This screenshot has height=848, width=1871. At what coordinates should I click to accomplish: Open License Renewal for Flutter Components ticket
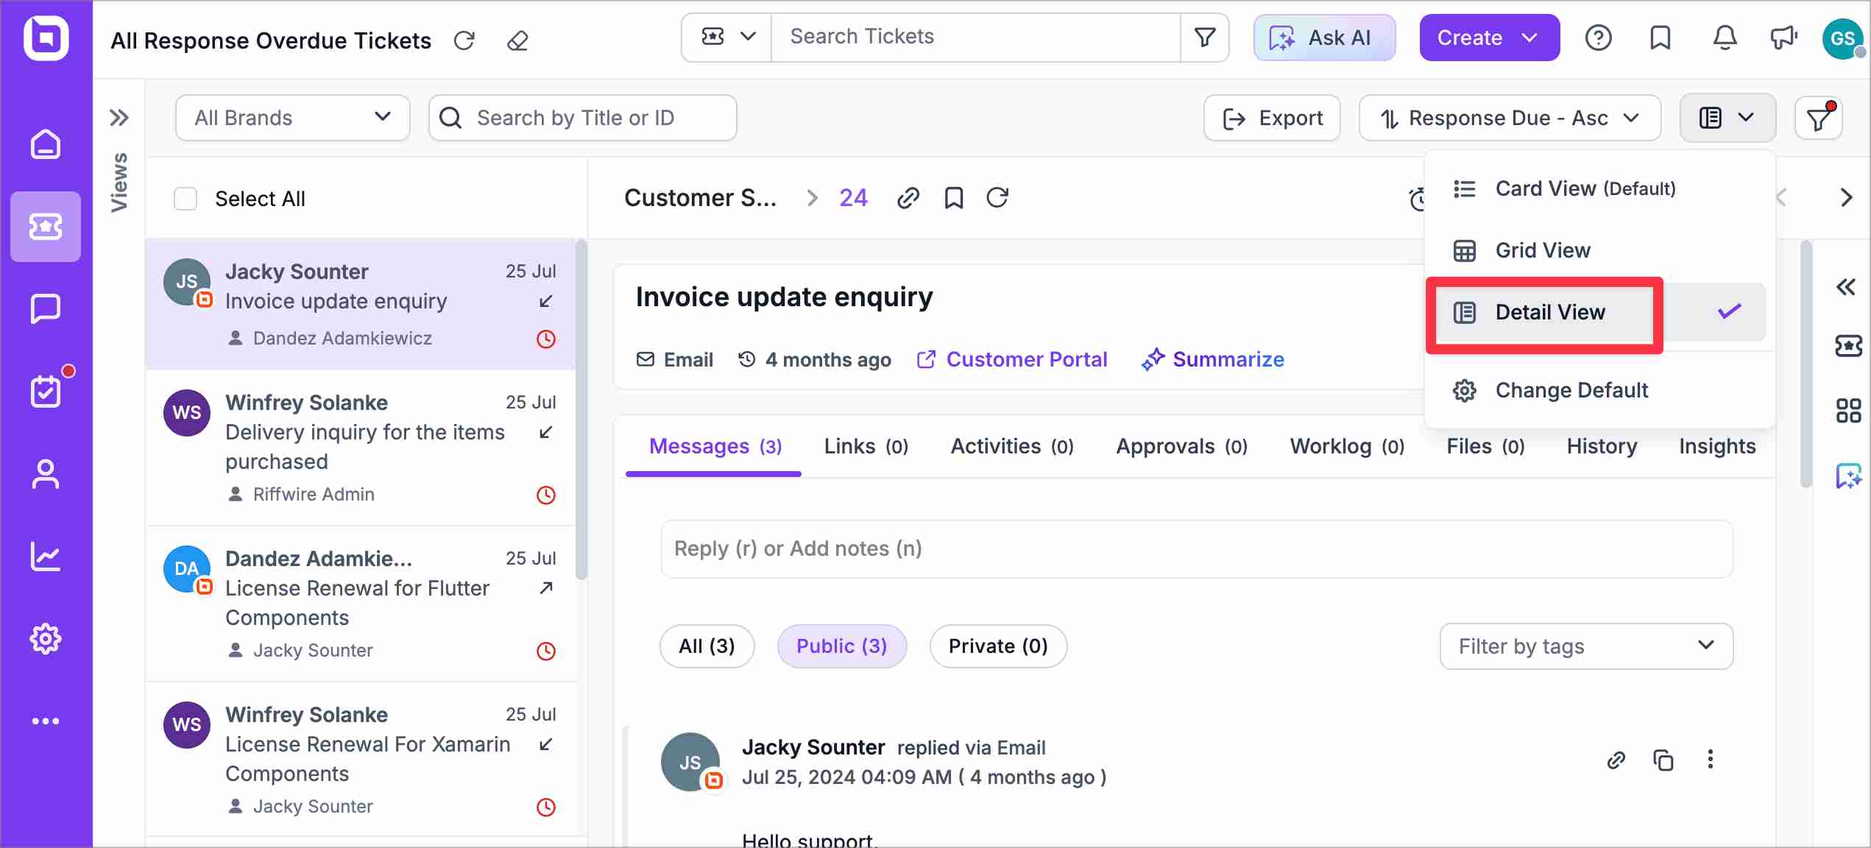pos(361,604)
